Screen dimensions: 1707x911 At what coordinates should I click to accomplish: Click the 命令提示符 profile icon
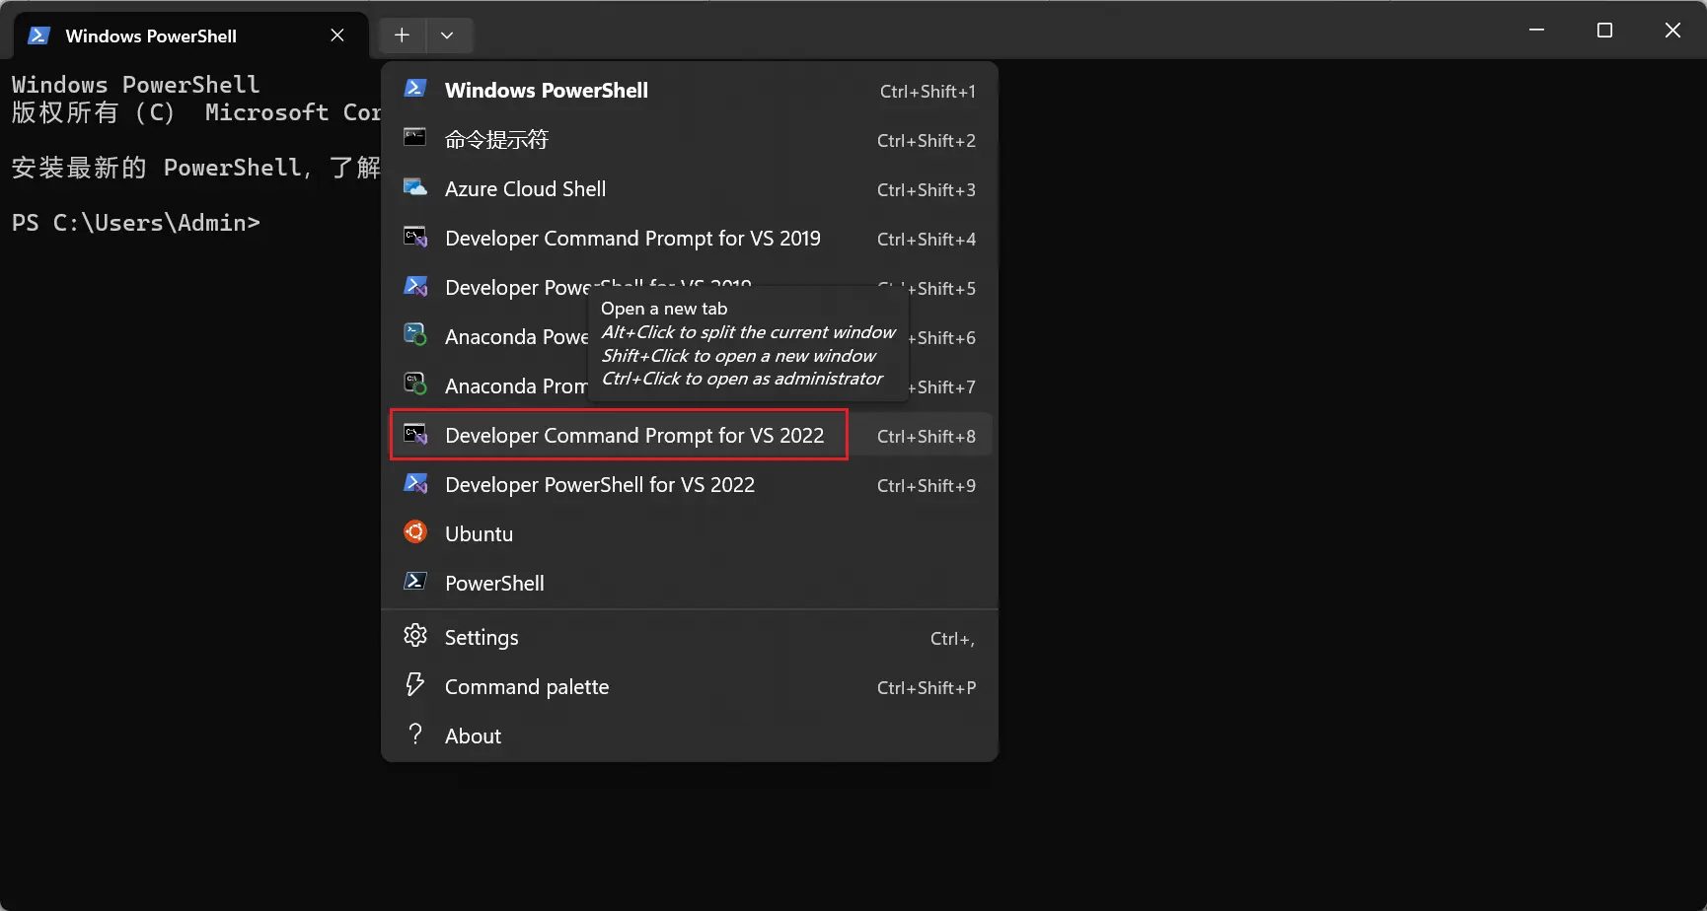pyautogui.click(x=415, y=138)
